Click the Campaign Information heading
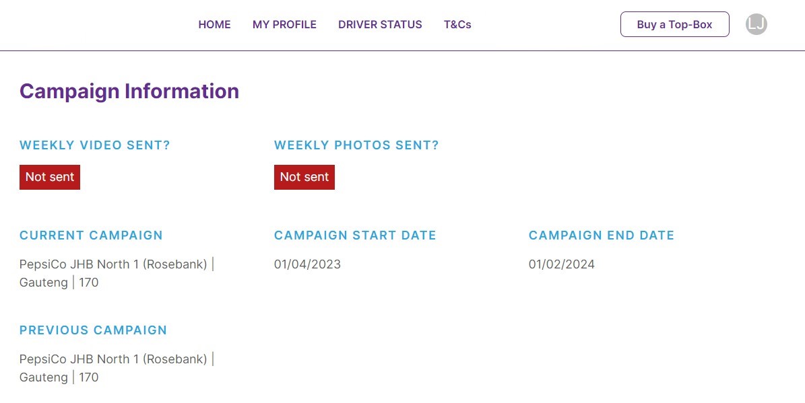The image size is (805, 403). [129, 91]
